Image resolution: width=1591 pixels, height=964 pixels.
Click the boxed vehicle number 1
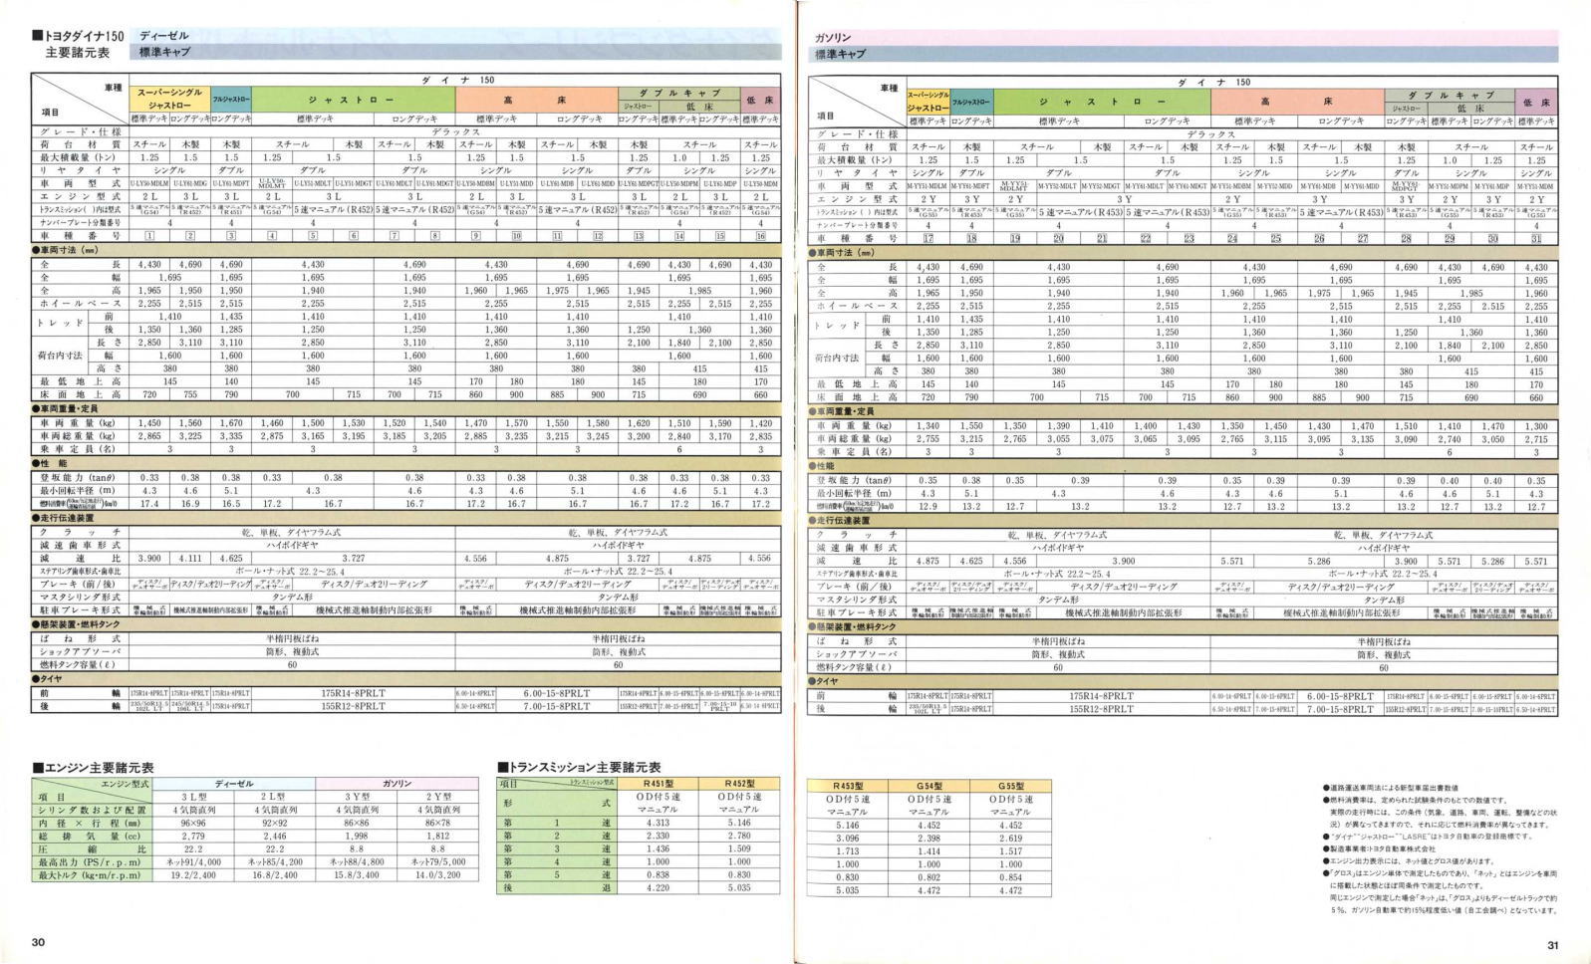pyautogui.click(x=148, y=235)
